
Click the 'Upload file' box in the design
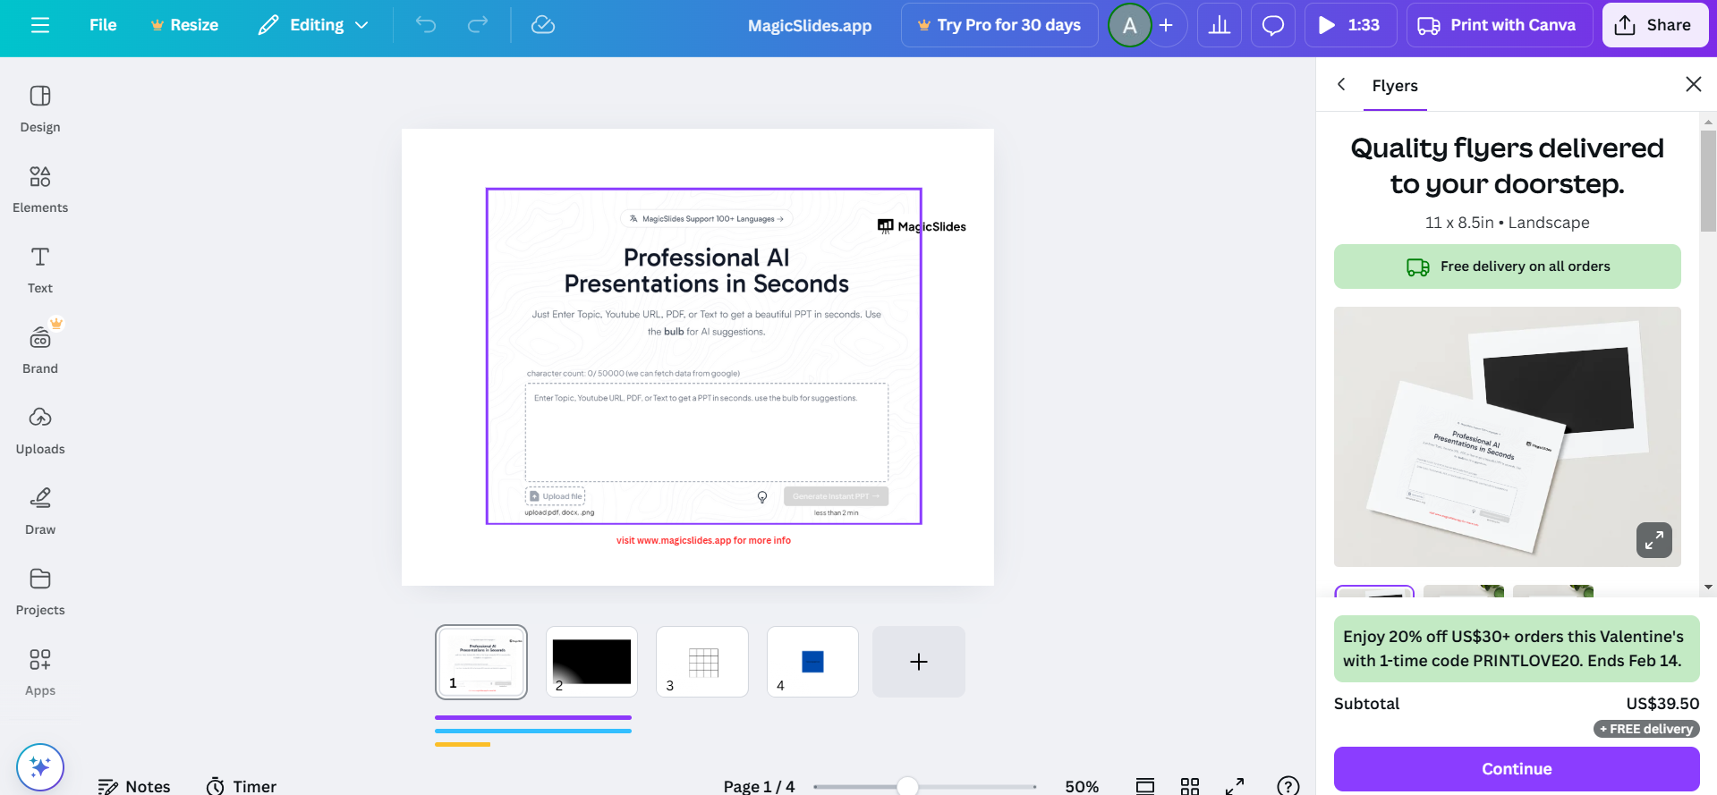[x=555, y=496]
